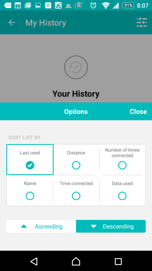Select Number of times connected option

tap(122, 165)
